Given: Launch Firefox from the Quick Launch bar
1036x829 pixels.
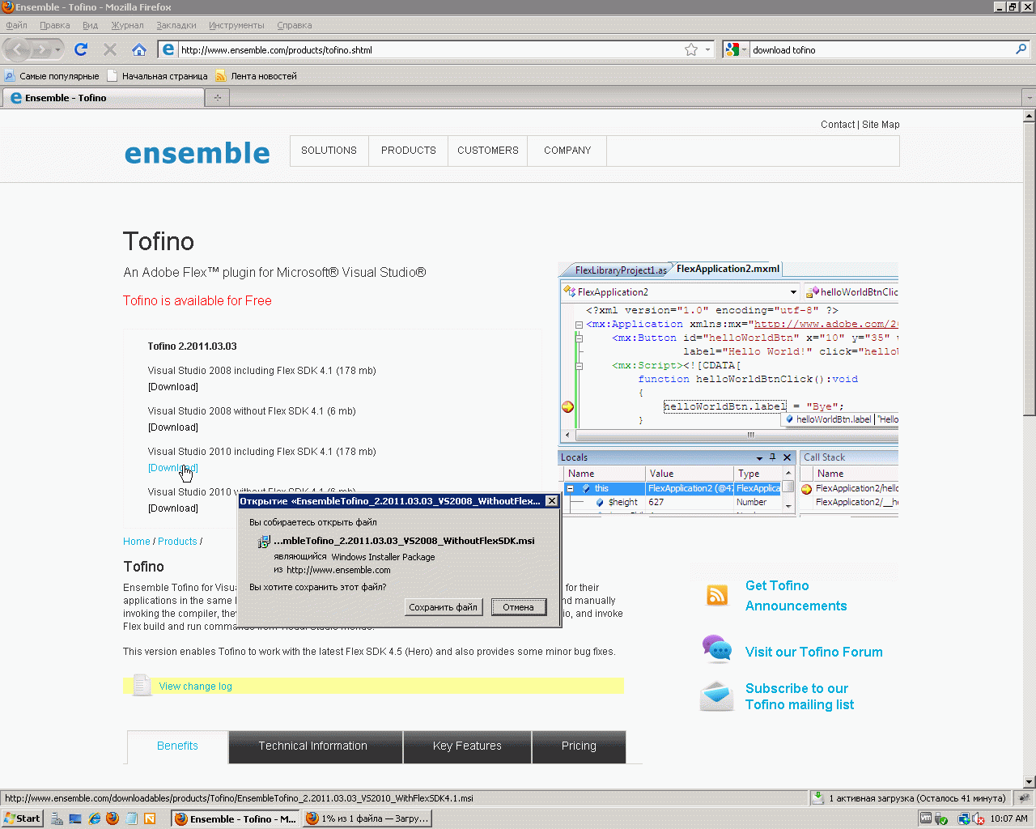Looking at the screenshot, I should (113, 818).
